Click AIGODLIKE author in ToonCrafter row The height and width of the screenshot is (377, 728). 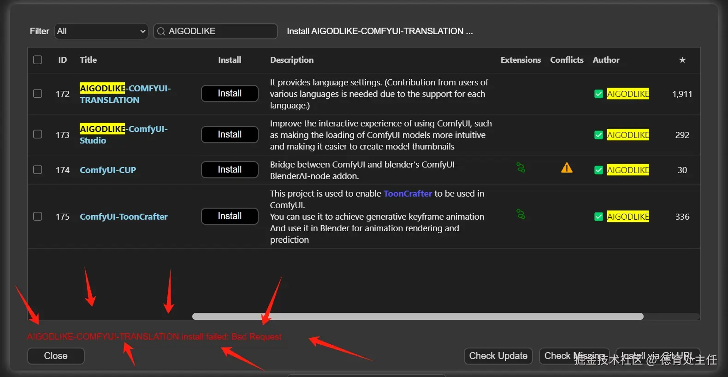click(x=628, y=216)
